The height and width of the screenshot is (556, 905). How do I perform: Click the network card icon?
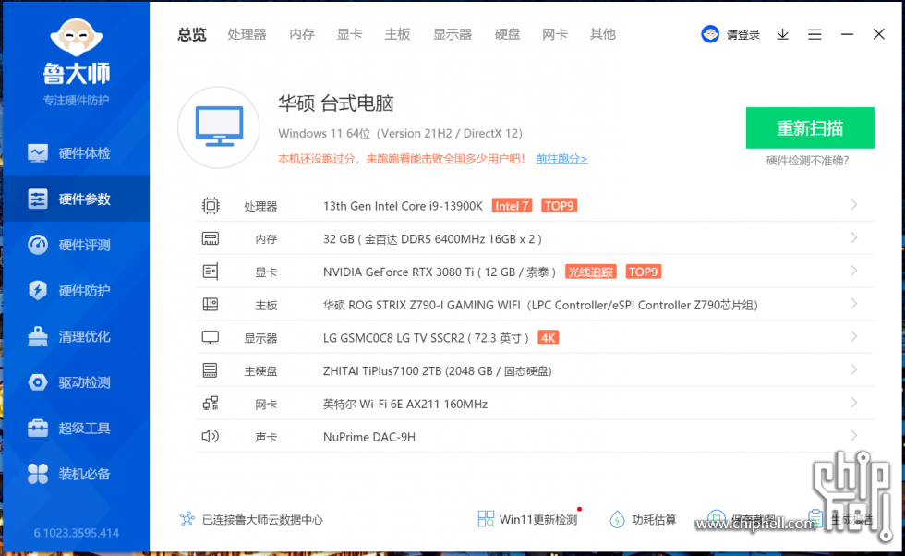click(x=211, y=403)
